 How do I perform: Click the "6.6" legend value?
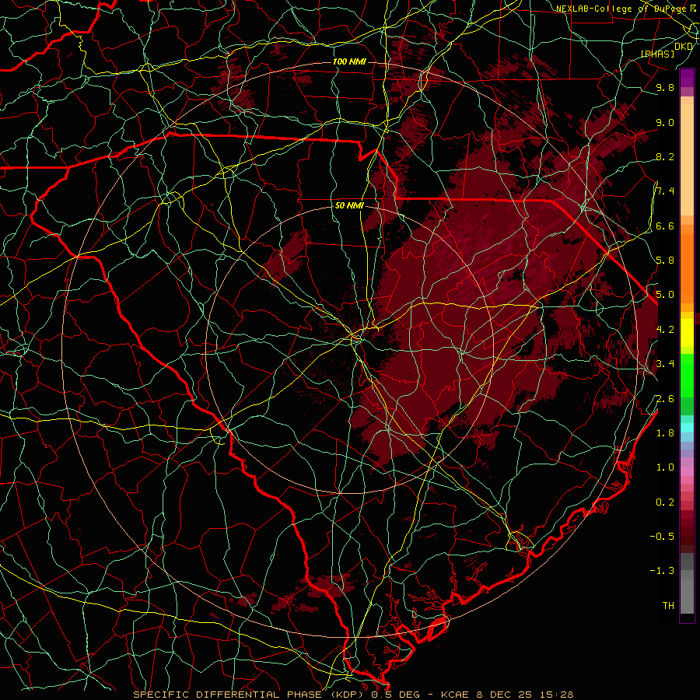click(x=665, y=226)
